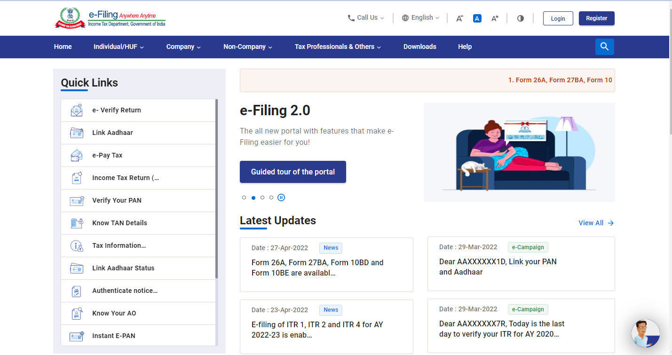
Task: Click the Authenticate notice document icon
Action: 77,291
